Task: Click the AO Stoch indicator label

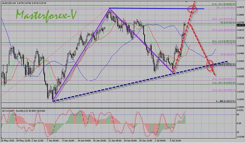Action: click(23, 111)
